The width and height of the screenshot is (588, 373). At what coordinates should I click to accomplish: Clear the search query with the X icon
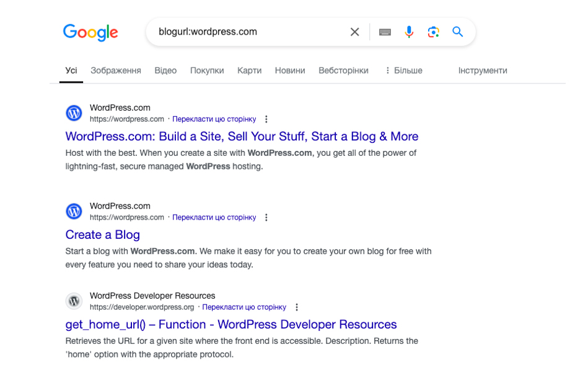[x=354, y=32]
